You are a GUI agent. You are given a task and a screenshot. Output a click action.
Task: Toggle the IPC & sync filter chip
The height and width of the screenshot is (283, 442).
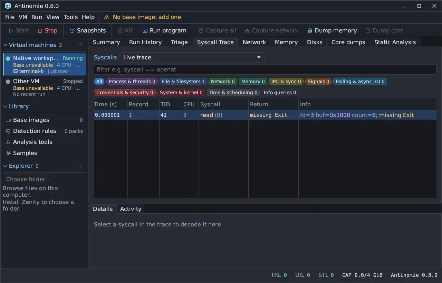pos(286,81)
